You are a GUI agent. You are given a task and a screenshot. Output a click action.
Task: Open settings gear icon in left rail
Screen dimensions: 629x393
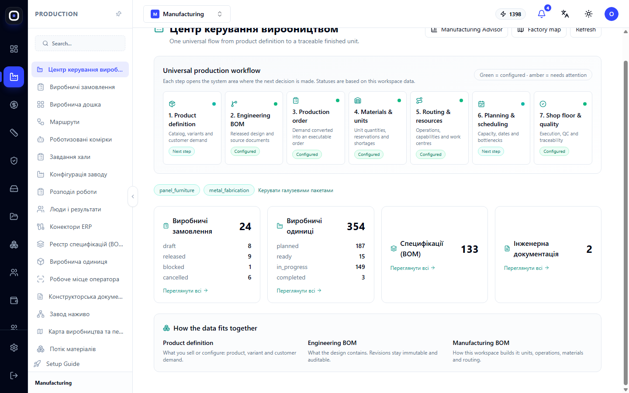click(x=14, y=348)
